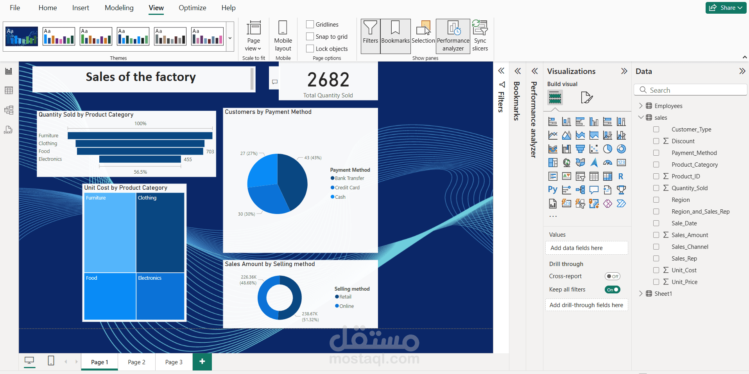Viewport: 749px width, 374px height.
Task: Select the Treemap visualization icon
Action: [x=553, y=162]
